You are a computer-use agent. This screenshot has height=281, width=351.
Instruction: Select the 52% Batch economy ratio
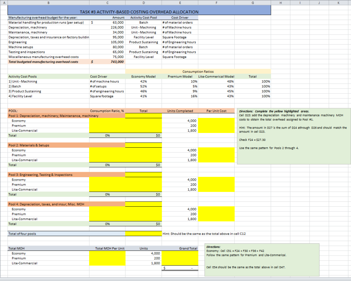[x=144, y=86]
